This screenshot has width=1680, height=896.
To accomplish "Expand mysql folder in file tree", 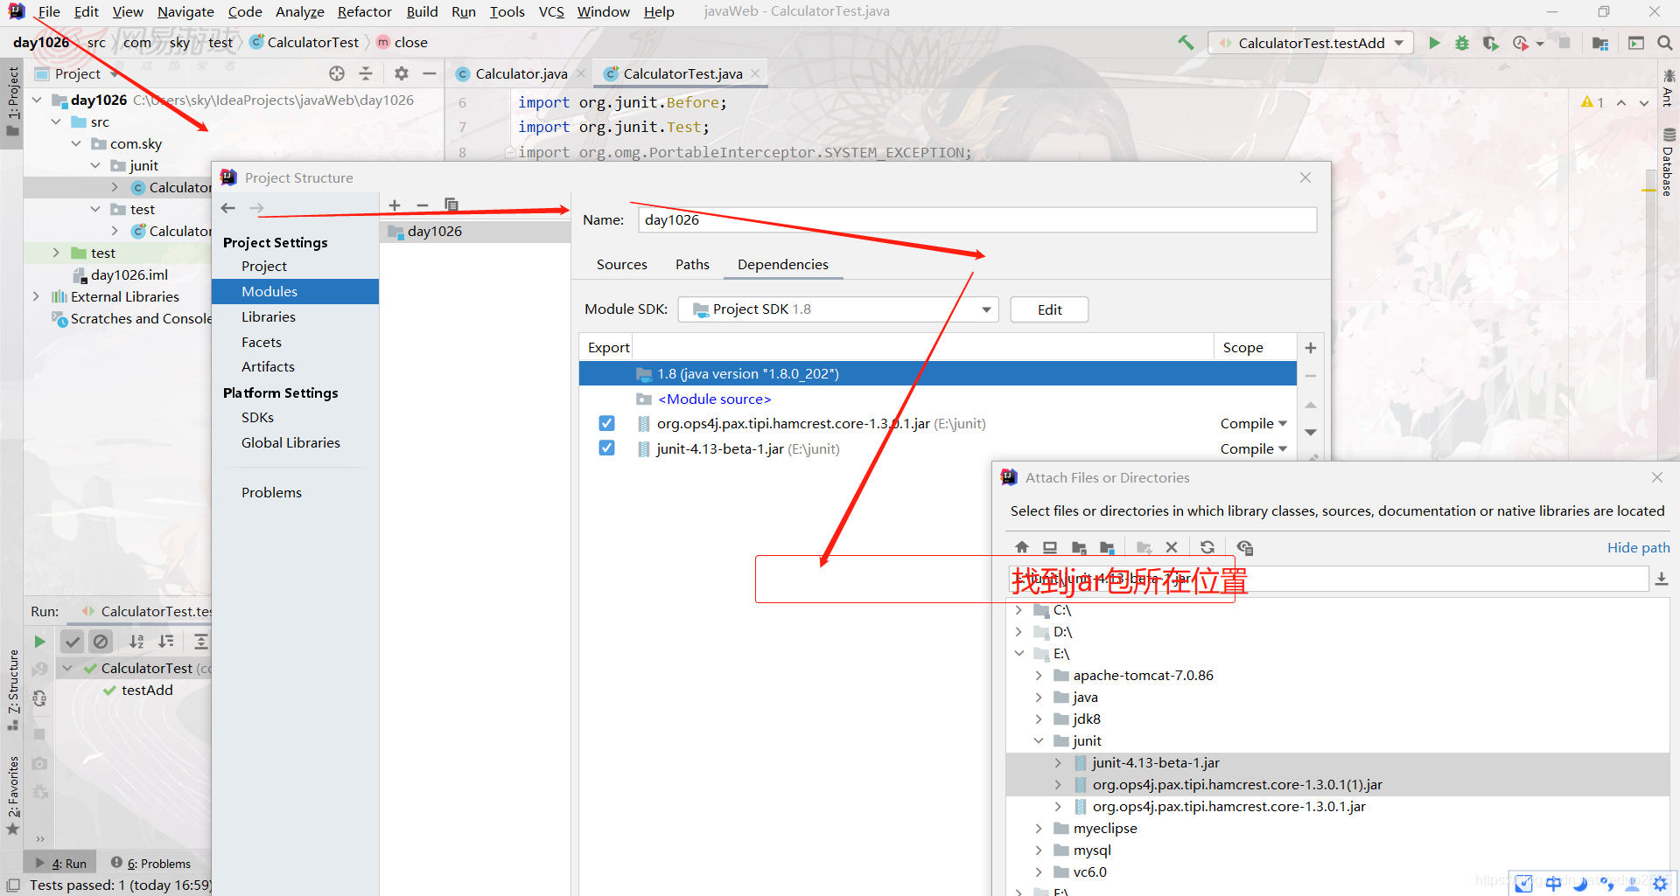I will pos(1039,851).
